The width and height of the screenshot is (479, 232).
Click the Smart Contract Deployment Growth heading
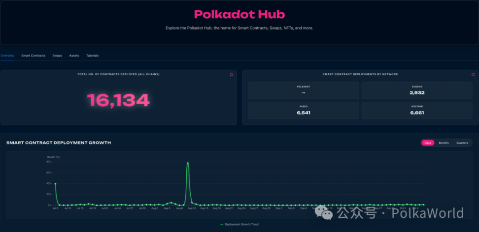tap(59, 143)
